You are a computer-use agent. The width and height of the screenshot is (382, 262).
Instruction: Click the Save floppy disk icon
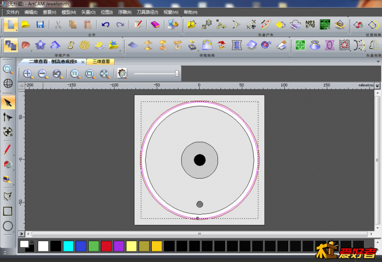(40, 24)
